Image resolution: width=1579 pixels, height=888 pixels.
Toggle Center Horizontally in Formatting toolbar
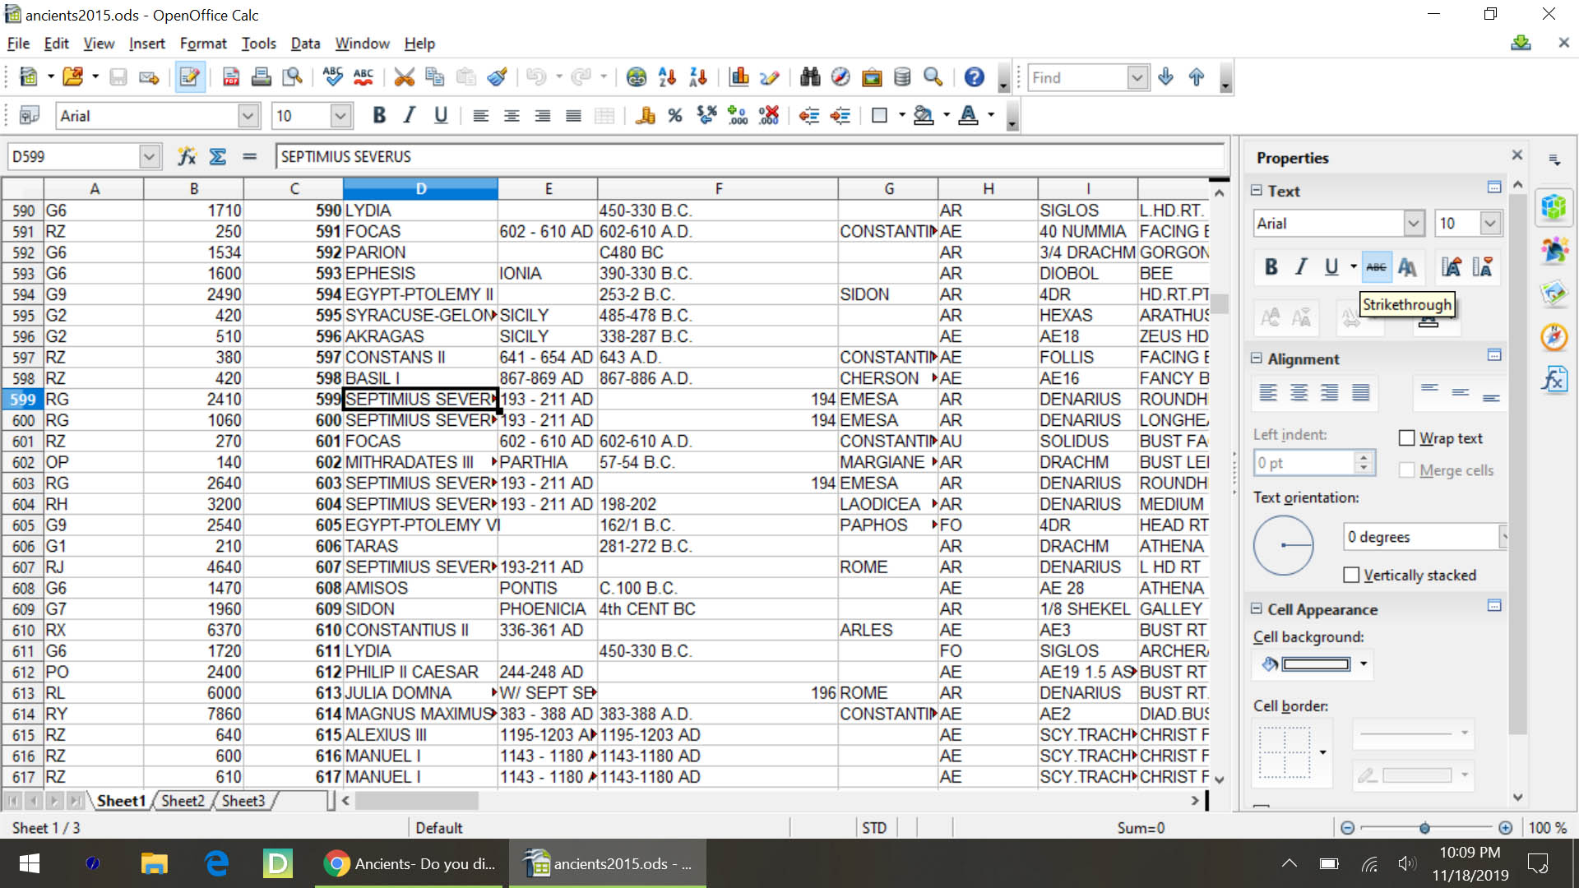512,116
